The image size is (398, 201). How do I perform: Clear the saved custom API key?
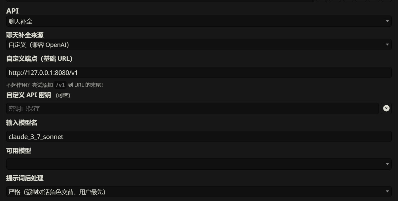(386, 108)
